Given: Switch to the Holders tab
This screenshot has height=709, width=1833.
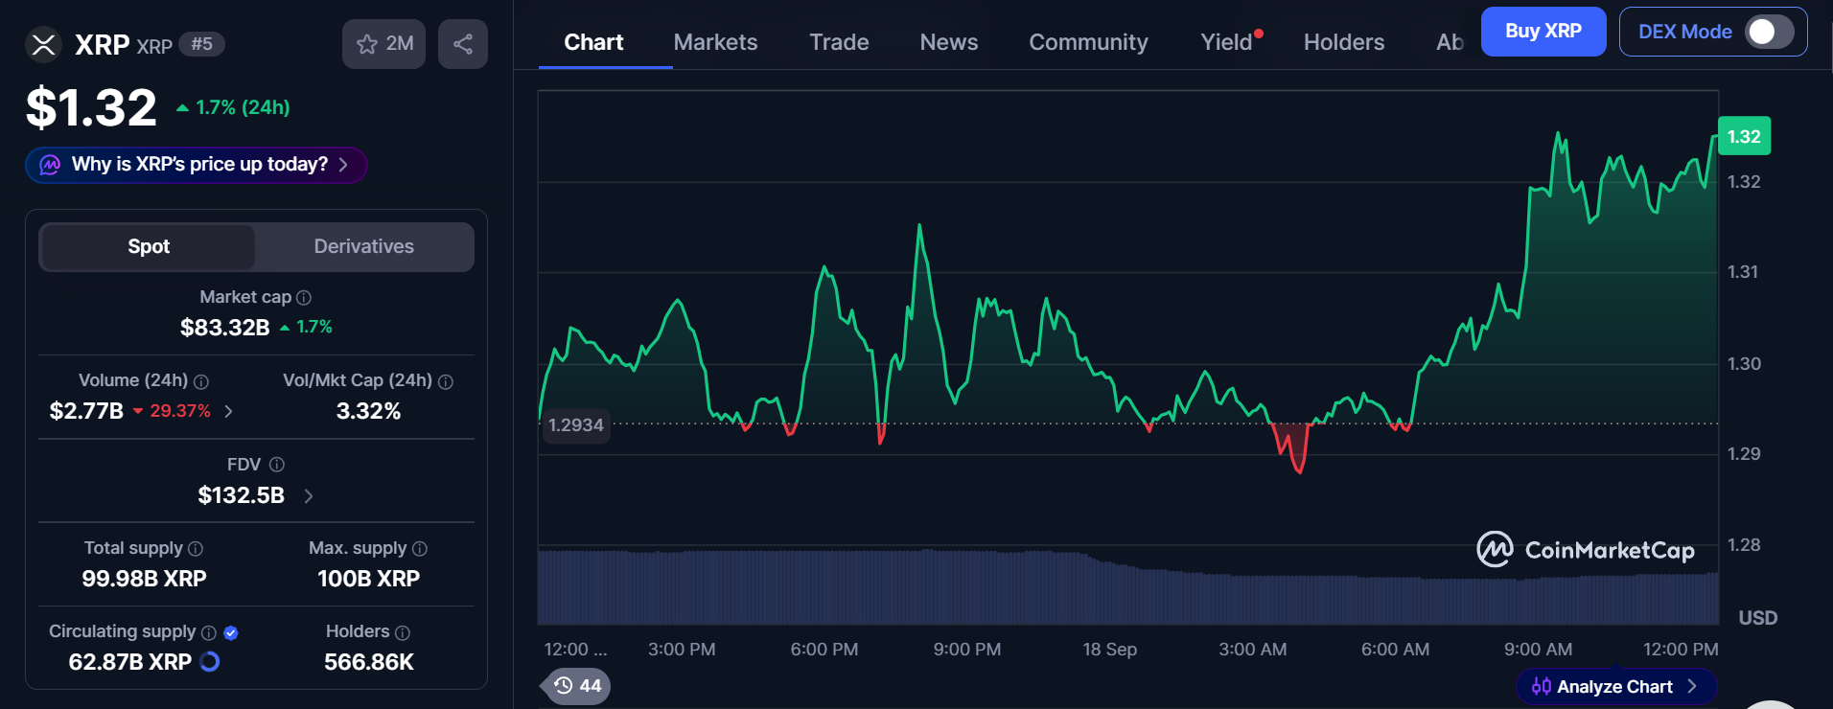Looking at the screenshot, I should point(1344,42).
